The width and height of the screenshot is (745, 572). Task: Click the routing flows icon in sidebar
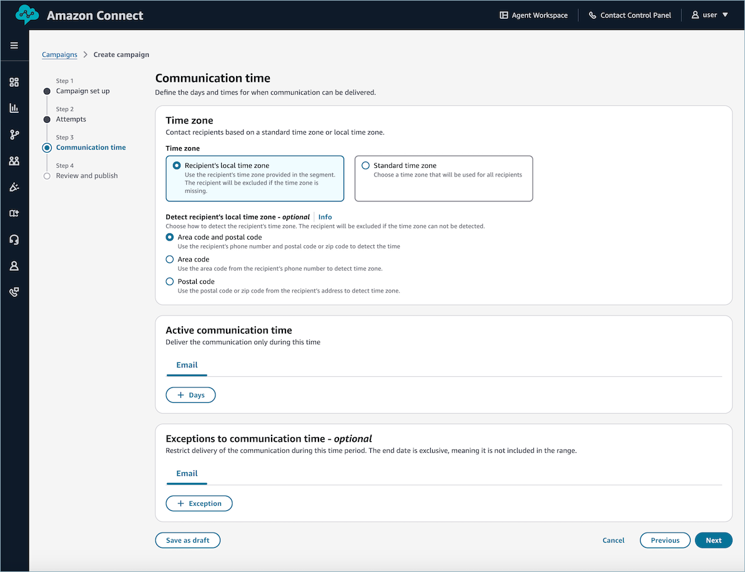[14, 134]
